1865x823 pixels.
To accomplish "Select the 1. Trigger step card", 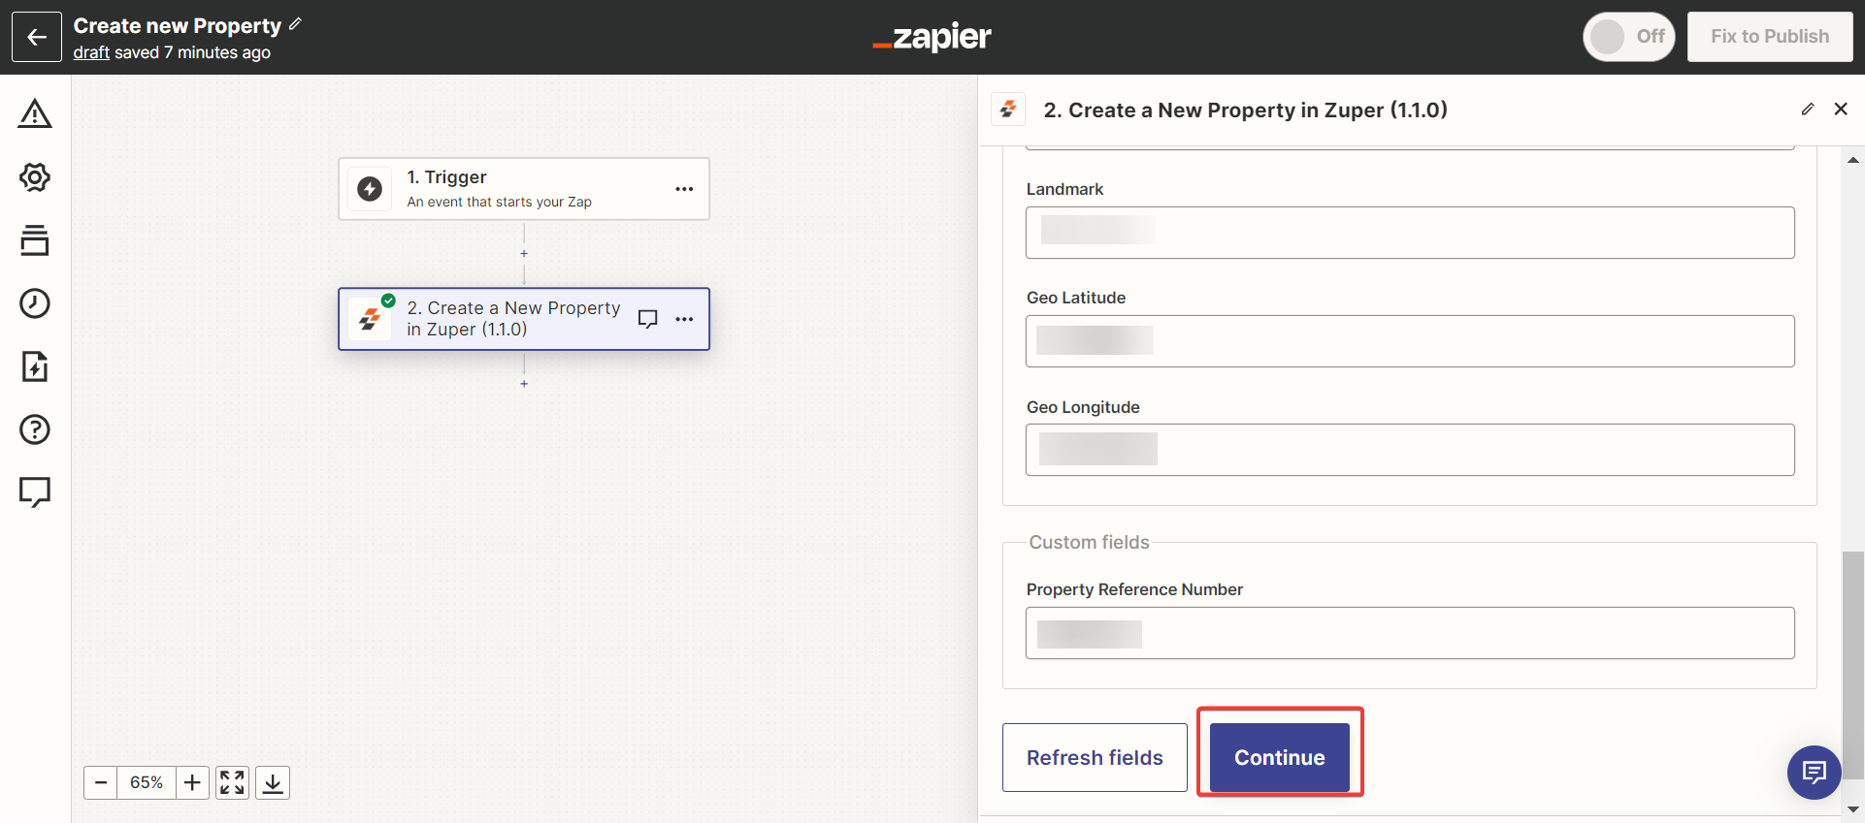I will 505,189.
